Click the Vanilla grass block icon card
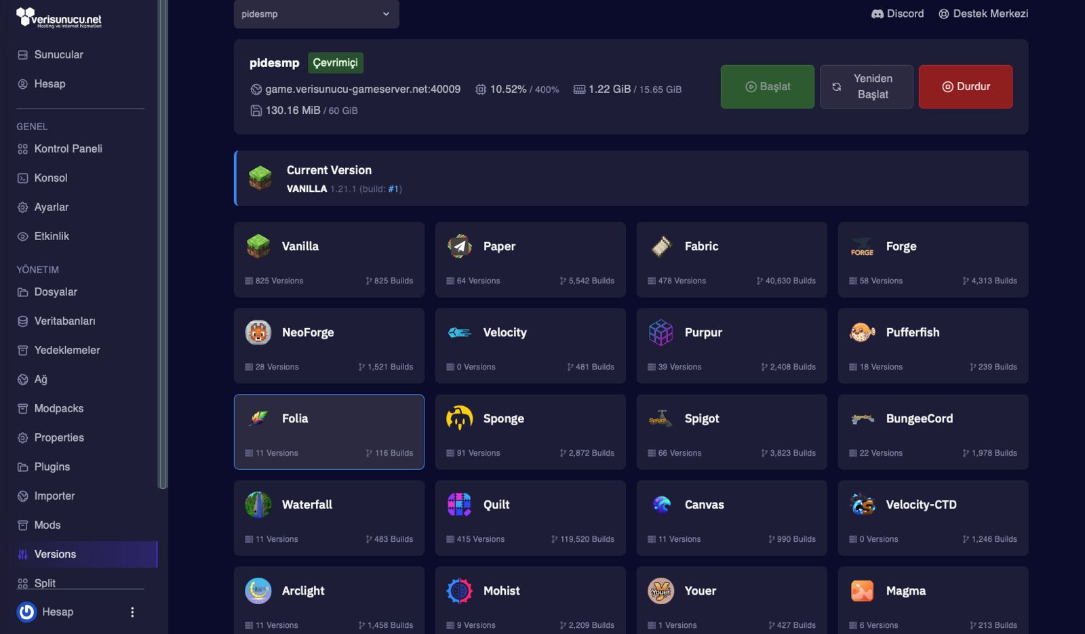This screenshot has height=634, width=1085. [329, 259]
